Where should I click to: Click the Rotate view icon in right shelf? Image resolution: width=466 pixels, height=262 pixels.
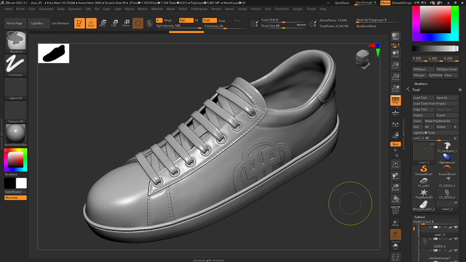tap(395, 199)
